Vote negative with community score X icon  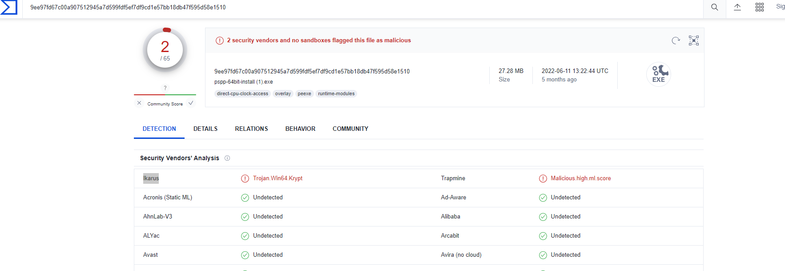click(x=139, y=103)
